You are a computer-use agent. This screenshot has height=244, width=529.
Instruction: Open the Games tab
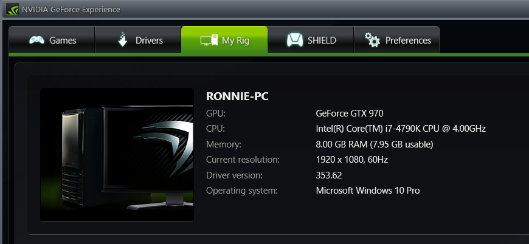pyautogui.click(x=52, y=40)
